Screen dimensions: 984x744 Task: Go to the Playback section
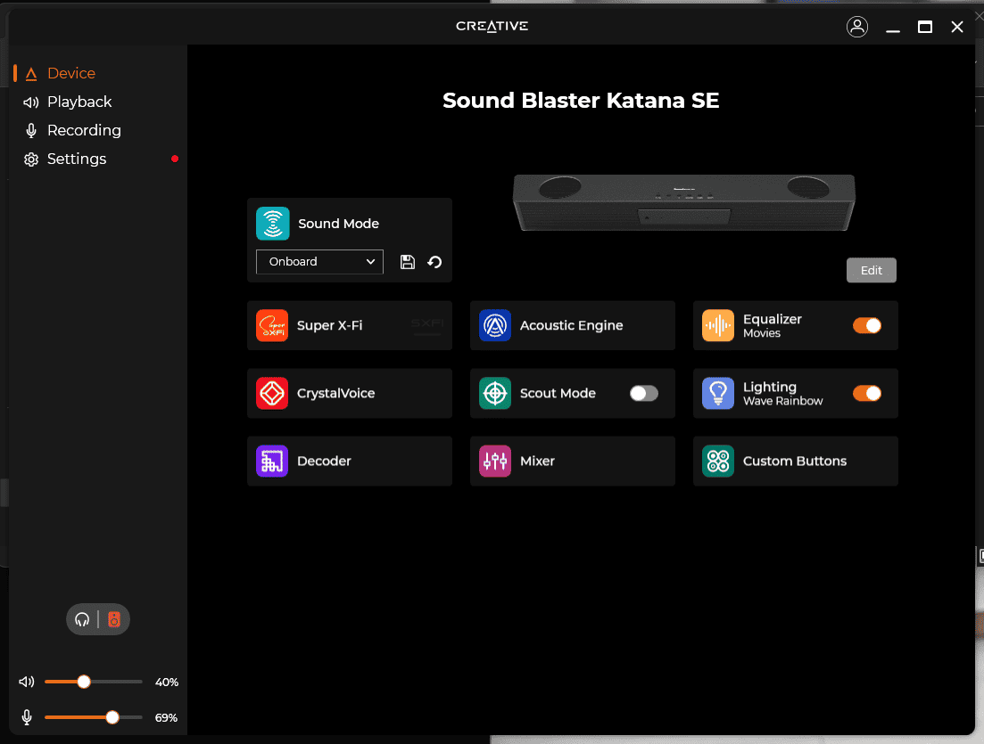coord(79,102)
